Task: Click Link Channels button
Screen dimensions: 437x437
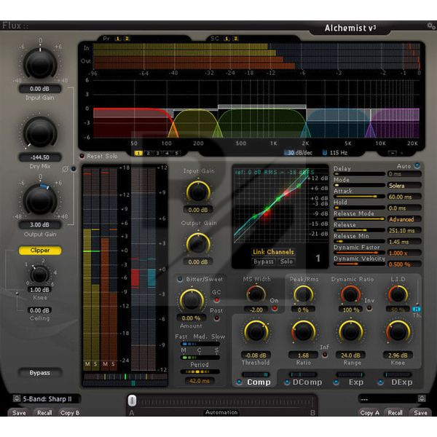Action: [273, 252]
